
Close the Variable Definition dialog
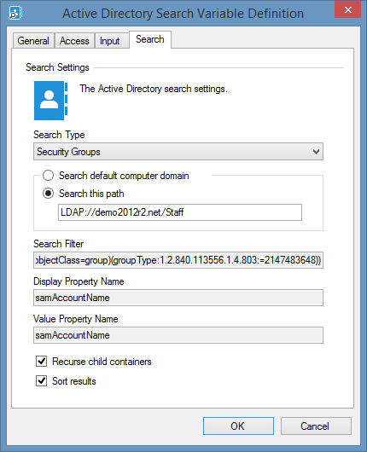(347, 9)
